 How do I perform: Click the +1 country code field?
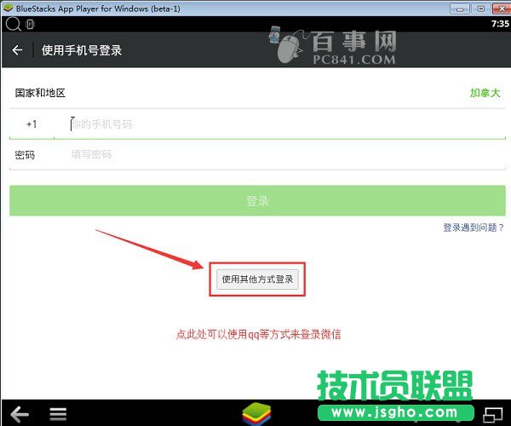(x=32, y=124)
